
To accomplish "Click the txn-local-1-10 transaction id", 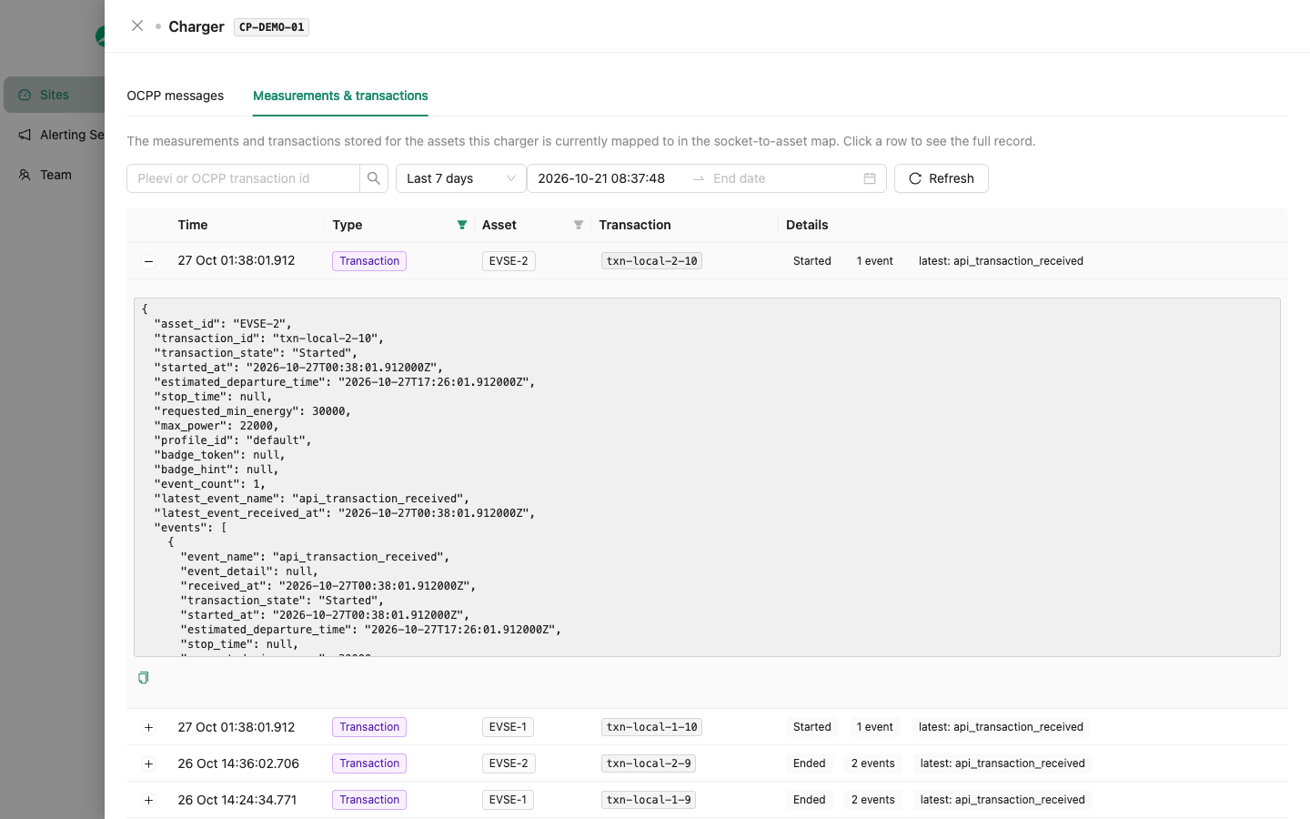I will (x=651, y=727).
